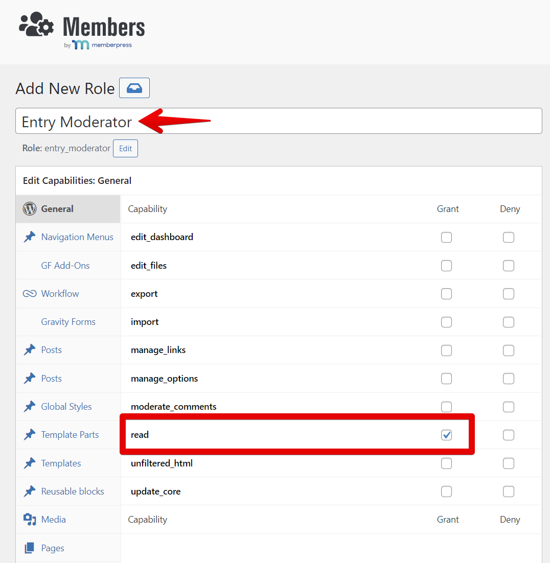The height and width of the screenshot is (563, 550).
Task: Open the Templates capabilities tab
Action: click(61, 463)
